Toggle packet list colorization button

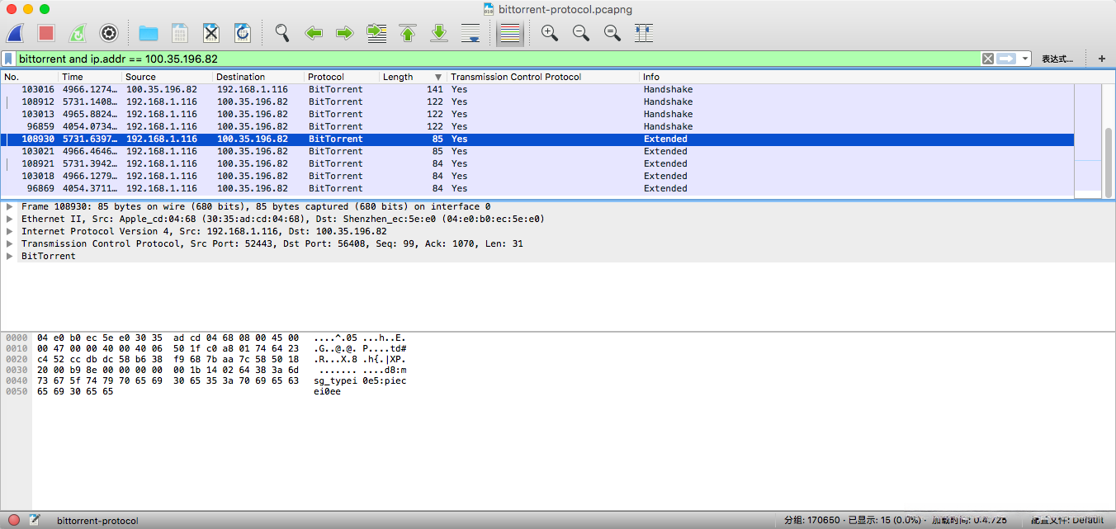click(510, 34)
